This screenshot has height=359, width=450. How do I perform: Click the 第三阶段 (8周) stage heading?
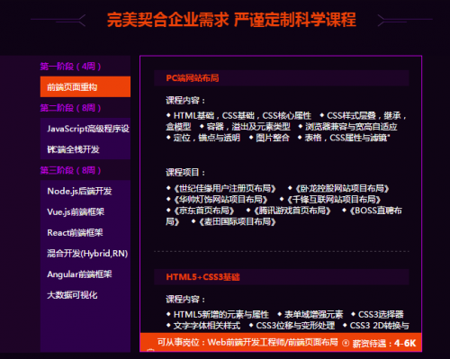coord(70,170)
